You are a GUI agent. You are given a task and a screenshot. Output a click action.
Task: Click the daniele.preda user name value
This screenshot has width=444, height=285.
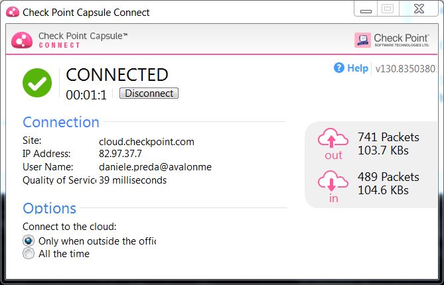(x=155, y=167)
